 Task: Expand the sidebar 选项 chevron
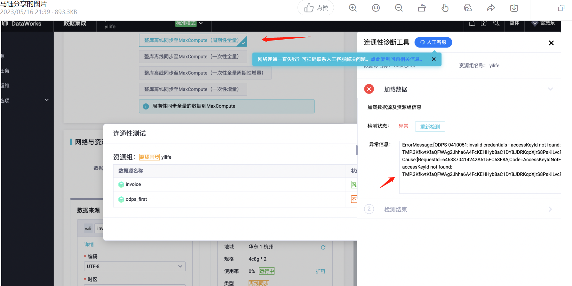tap(47, 100)
